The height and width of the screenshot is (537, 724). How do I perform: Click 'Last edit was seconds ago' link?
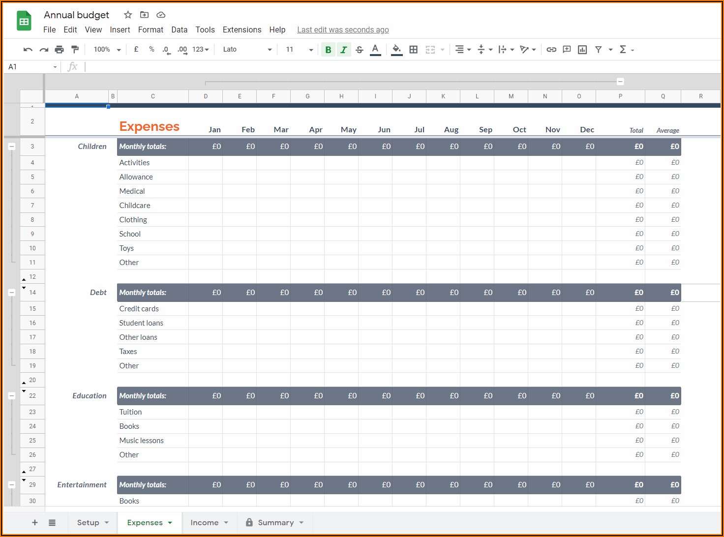(x=343, y=30)
